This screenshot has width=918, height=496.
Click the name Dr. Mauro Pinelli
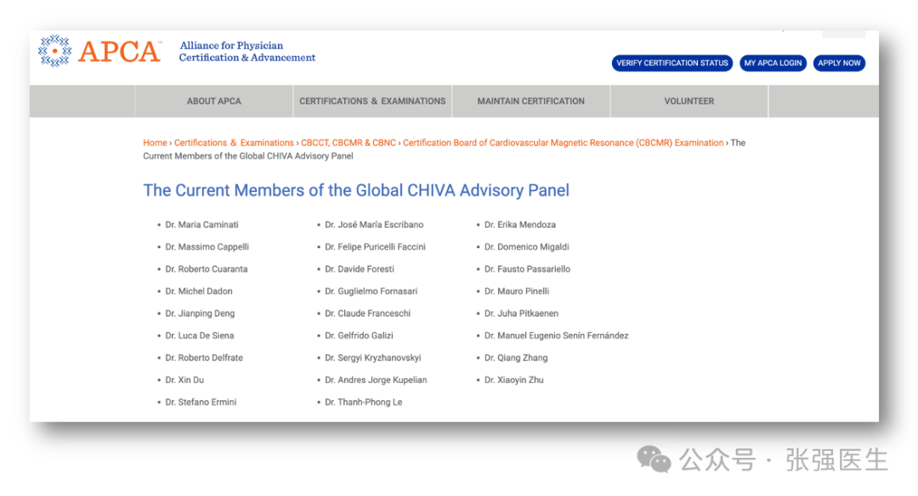click(517, 291)
